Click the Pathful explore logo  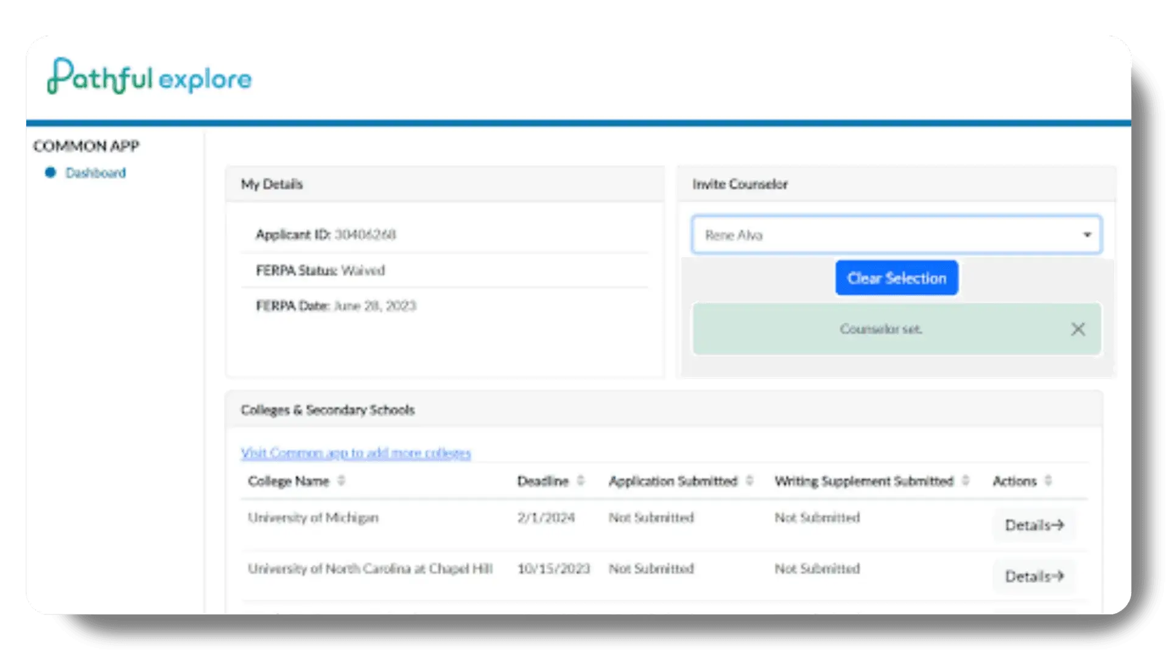click(x=149, y=77)
